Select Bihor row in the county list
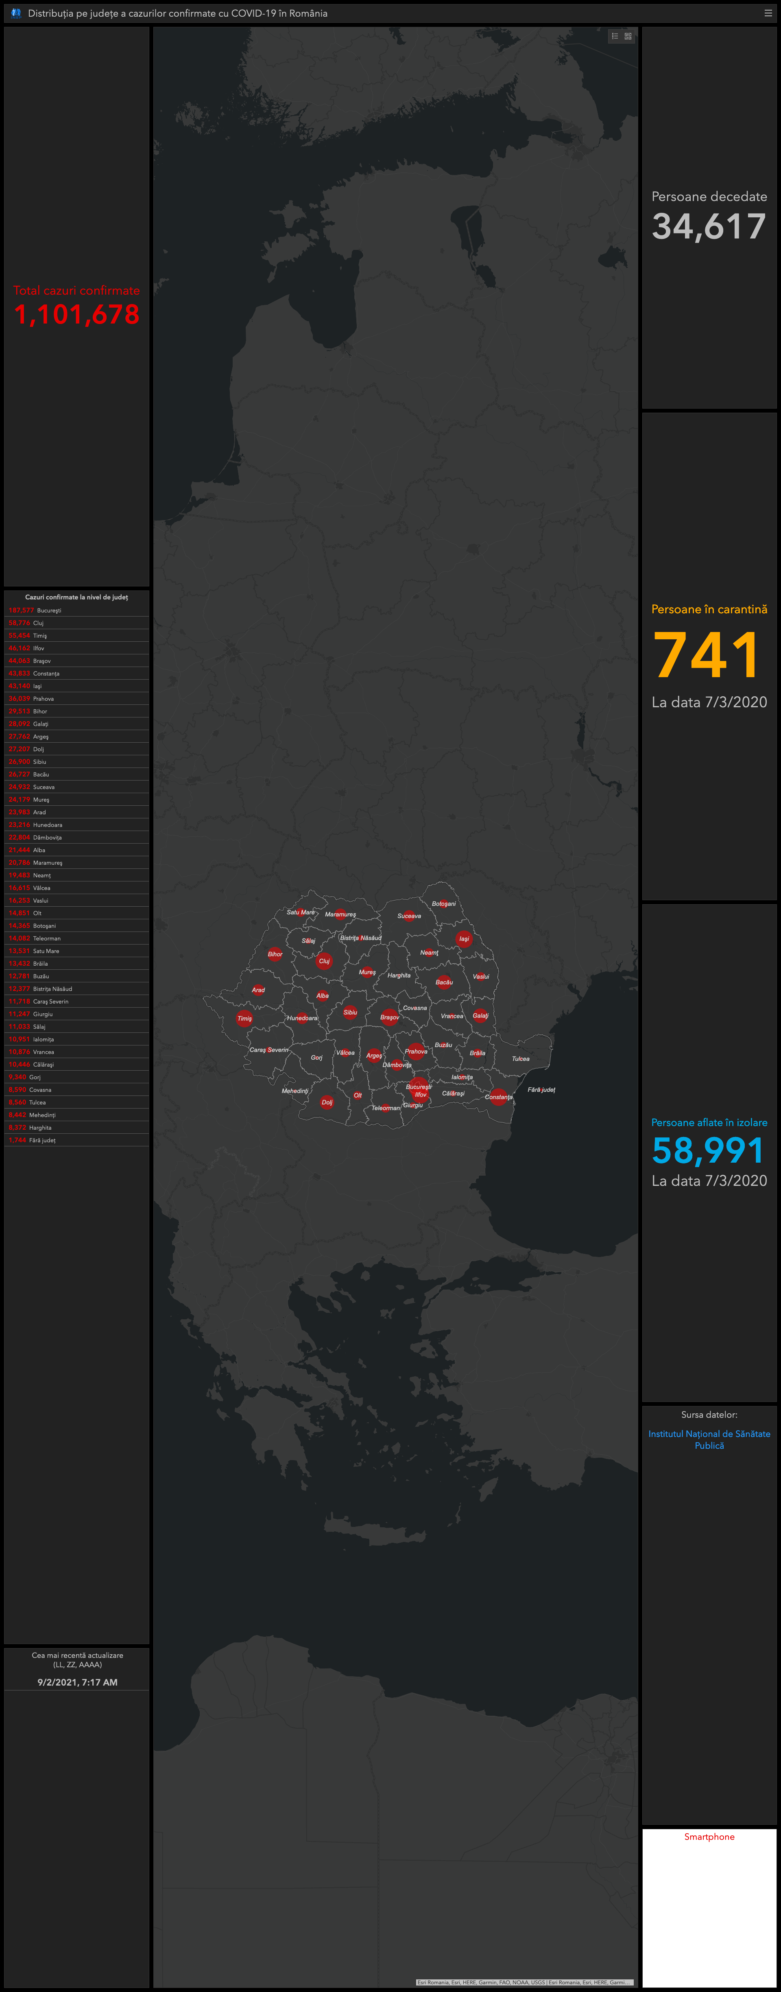 tap(76, 711)
